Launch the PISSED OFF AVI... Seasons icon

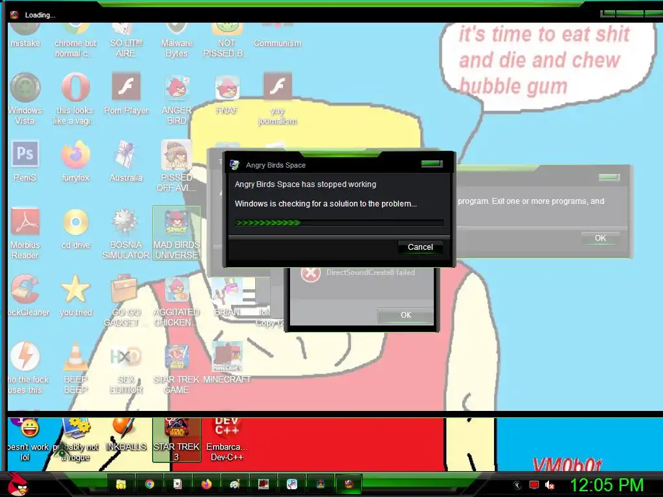(x=177, y=166)
